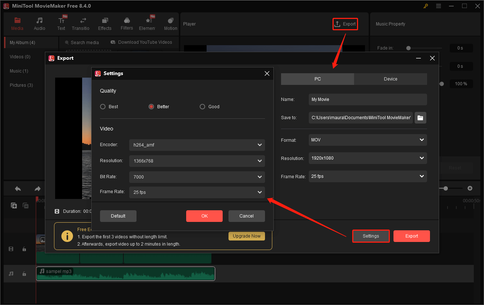Open the Media panel
Screen dimensions: 484x305
pyautogui.click(x=17, y=23)
